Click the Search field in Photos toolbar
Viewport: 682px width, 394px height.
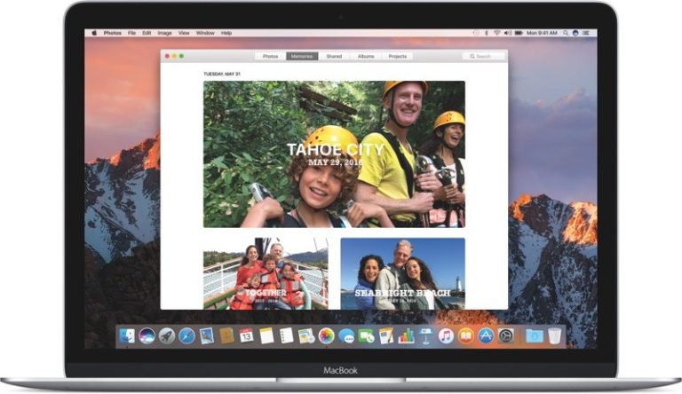(483, 56)
